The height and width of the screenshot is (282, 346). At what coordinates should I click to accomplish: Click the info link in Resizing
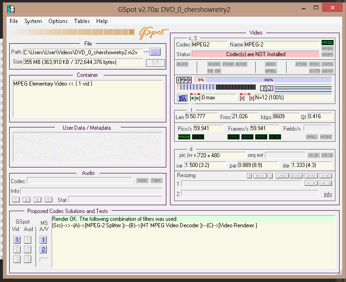(x=328, y=194)
